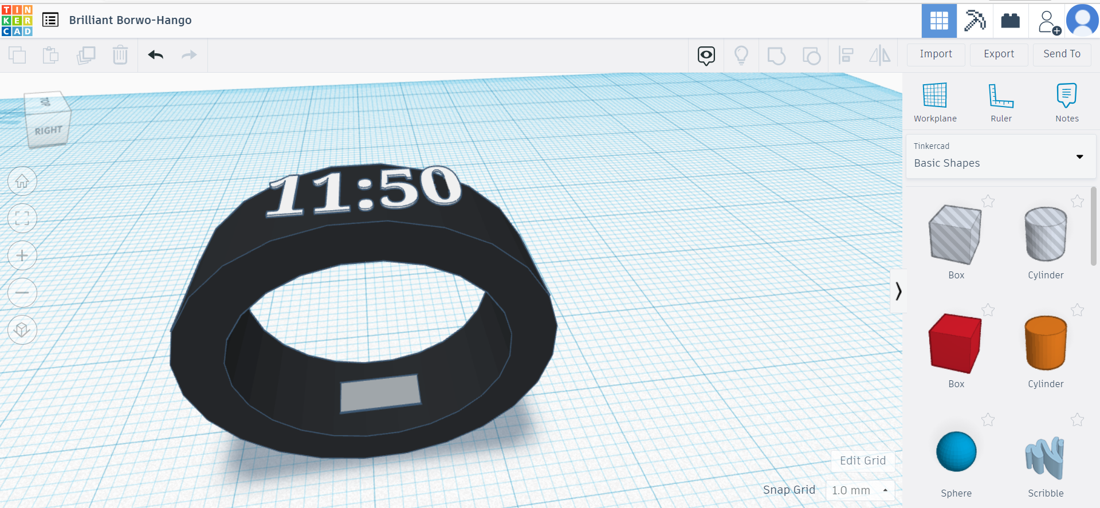
Task: Favorite the Sphere with its star
Action: click(988, 420)
